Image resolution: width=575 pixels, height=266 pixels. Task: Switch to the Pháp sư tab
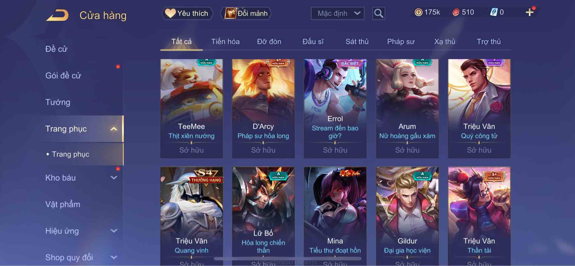401,42
